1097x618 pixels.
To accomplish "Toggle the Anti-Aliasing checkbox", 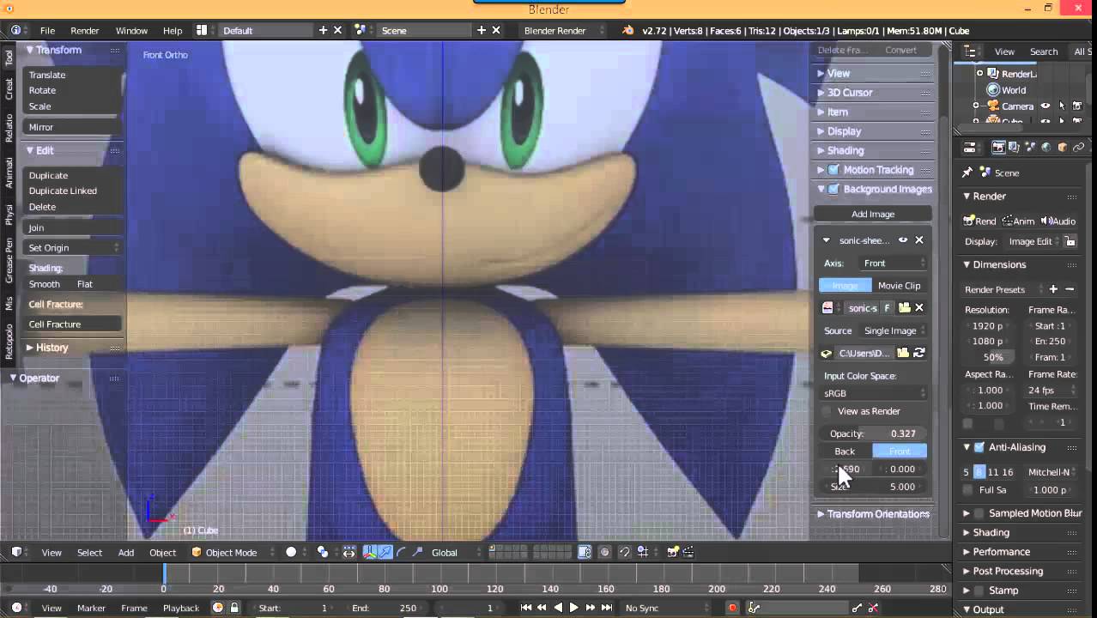I will [x=979, y=447].
